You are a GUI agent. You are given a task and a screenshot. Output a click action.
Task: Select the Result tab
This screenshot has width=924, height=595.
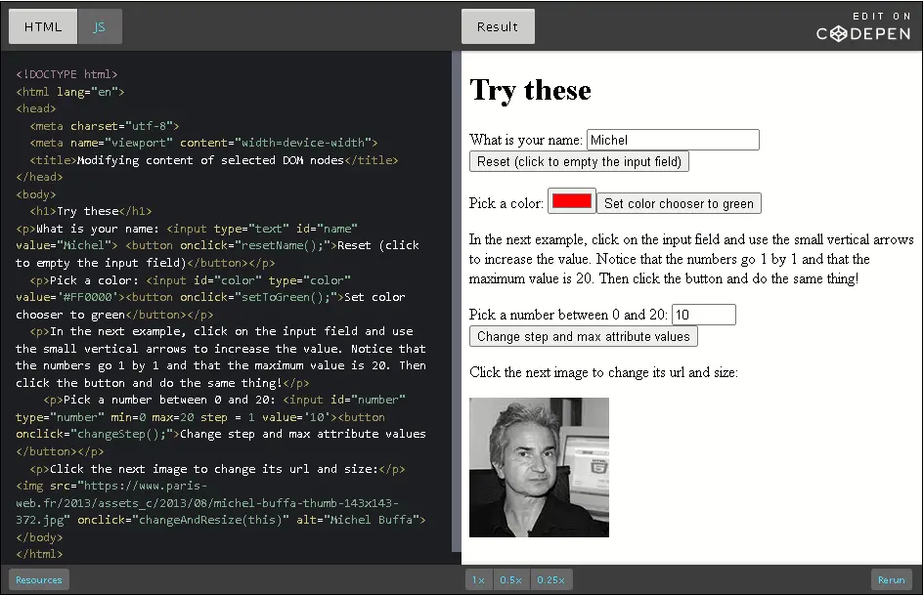pyautogui.click(x=498, y=26)
